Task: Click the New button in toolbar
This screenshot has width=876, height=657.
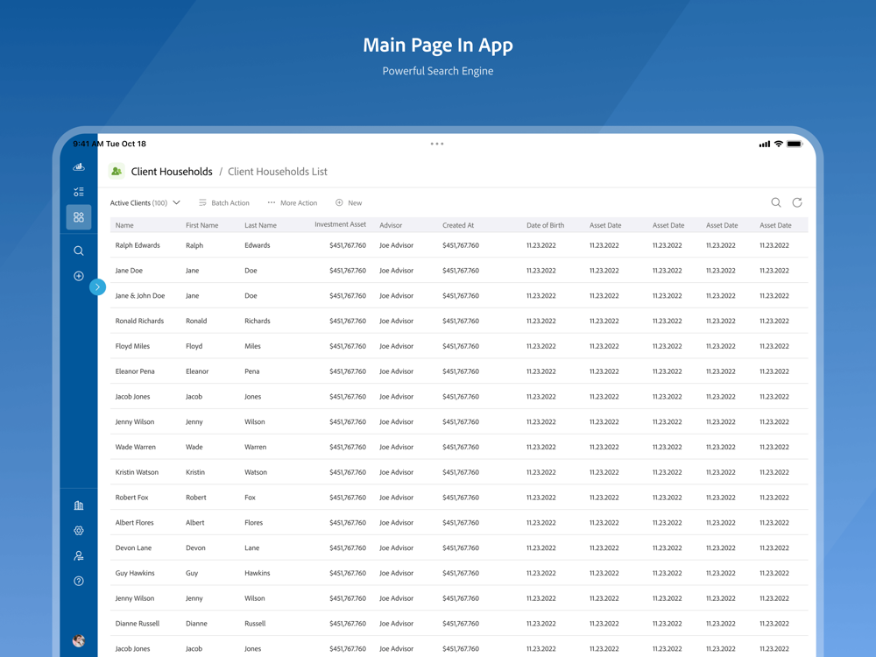Action: pos(349,203)
